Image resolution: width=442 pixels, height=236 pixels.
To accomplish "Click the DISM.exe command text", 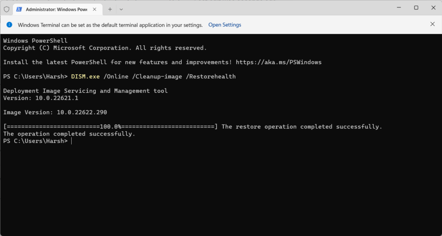I will [85, 76].
